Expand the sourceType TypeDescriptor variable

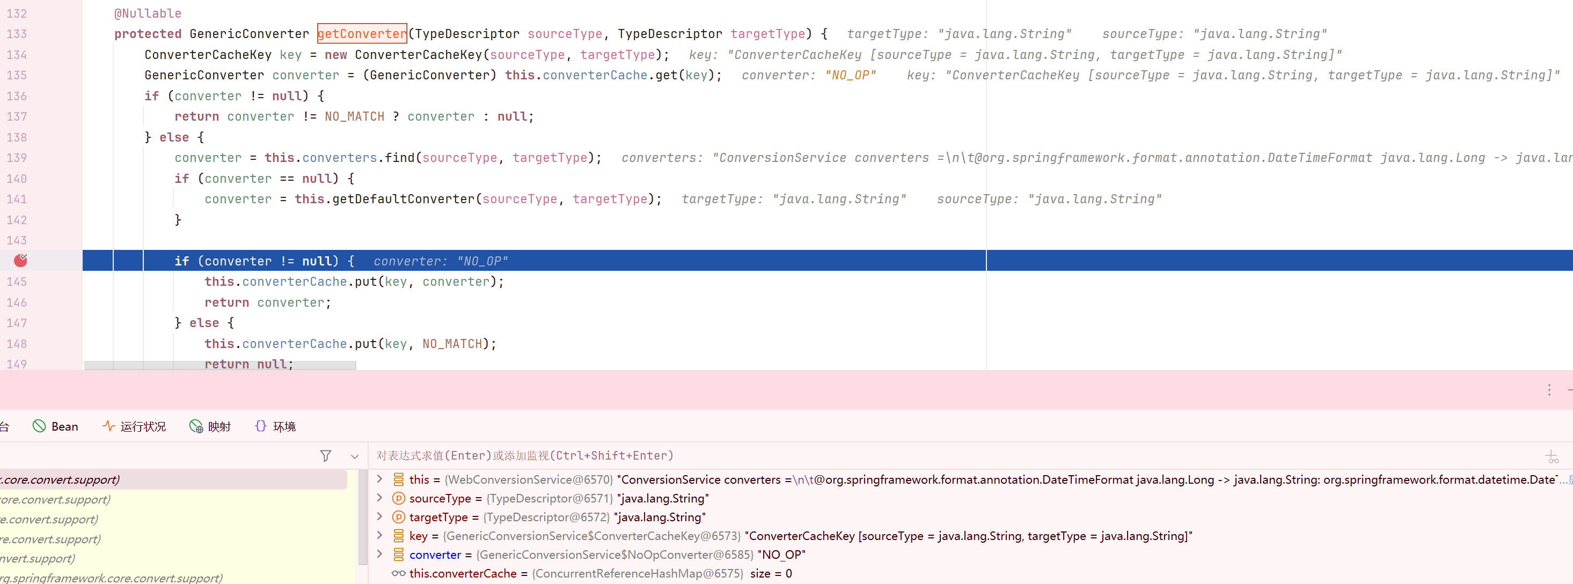380,498
